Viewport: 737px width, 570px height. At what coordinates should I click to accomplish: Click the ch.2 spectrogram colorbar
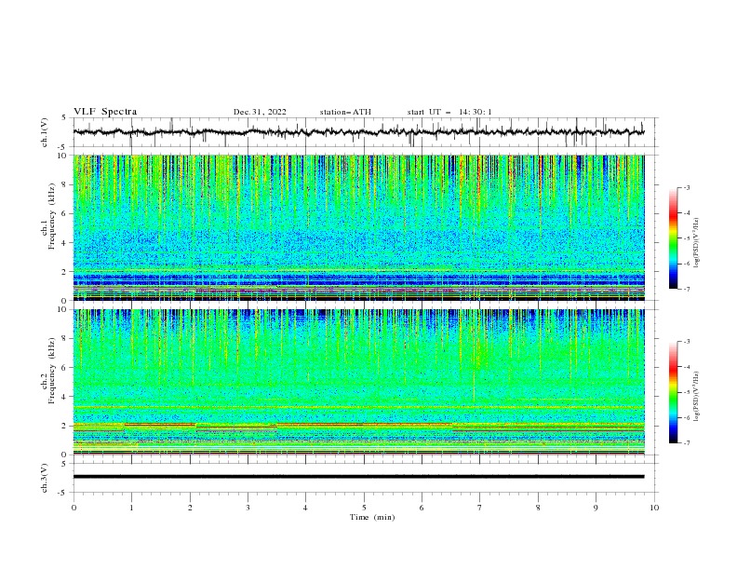click(x=673, y=392)
